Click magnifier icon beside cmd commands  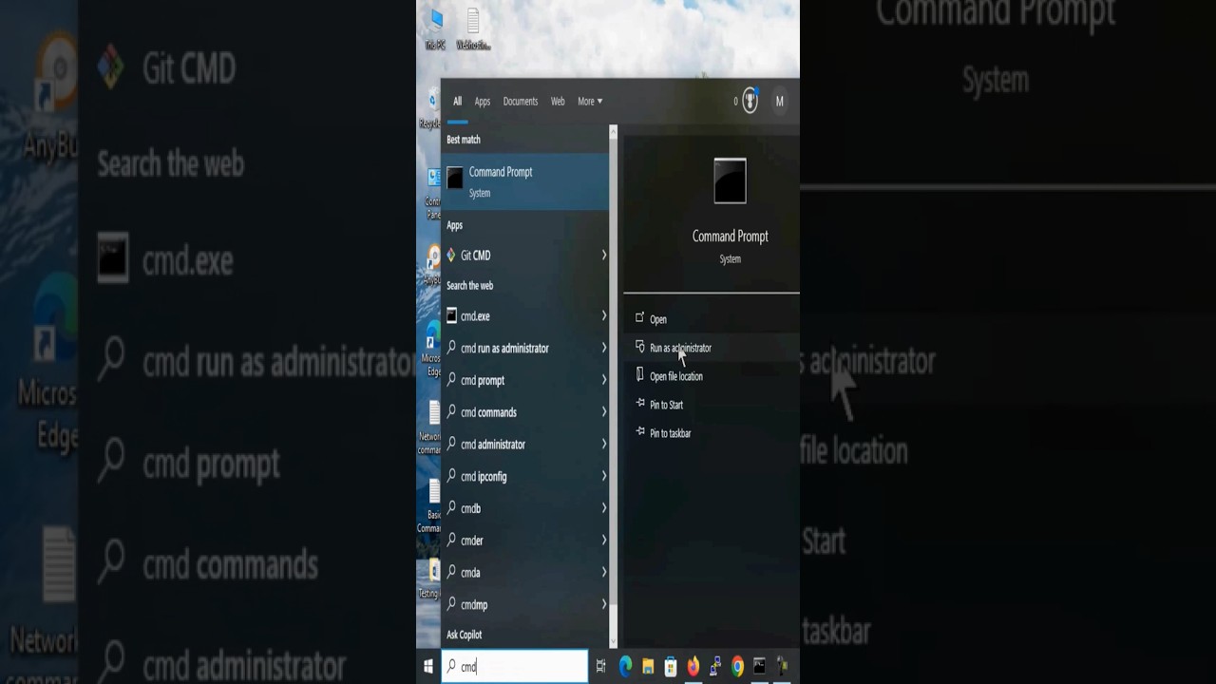pyautogui.click(x=451, y=412)
